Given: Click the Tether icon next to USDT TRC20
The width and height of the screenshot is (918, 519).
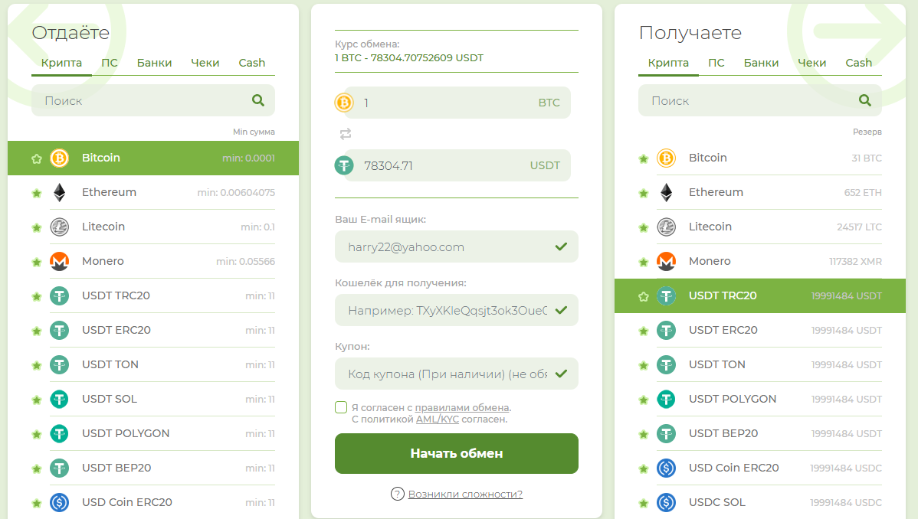Looking at the screenshot, I should pyautogui.click(x=59, y=295).
